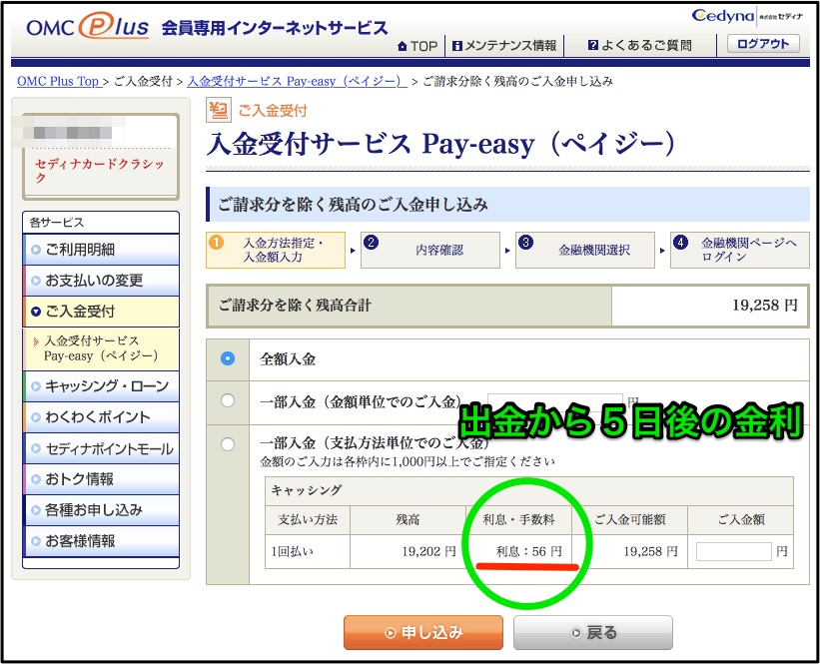The width and height of the screenshot is (820, 664).
Task: Click the ご入金額 input field for 1回払い
Action: 734,551
